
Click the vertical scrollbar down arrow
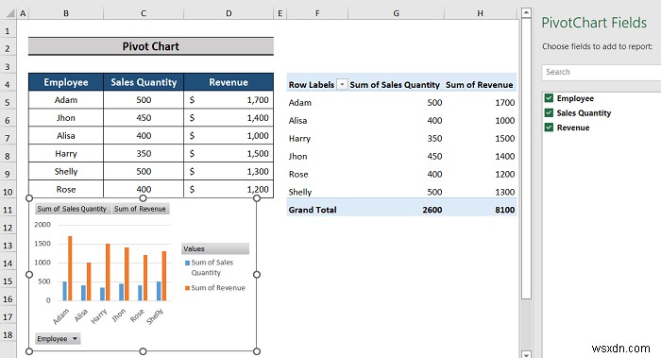[x=526, y=354]
